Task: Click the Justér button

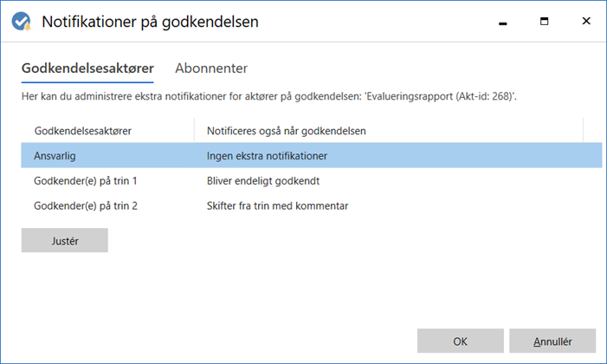Action: point(65,240)
